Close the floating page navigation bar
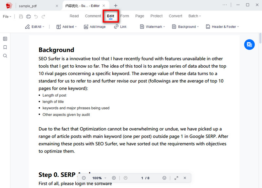 point(185,178)
